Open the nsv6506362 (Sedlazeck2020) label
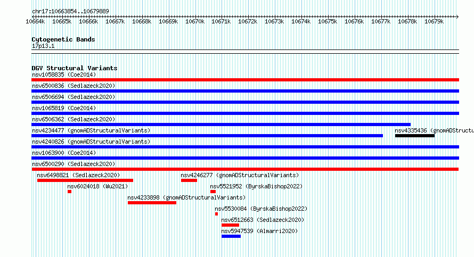Image resolution: width=474 pixels, height=257 pixels. point(73,119)
